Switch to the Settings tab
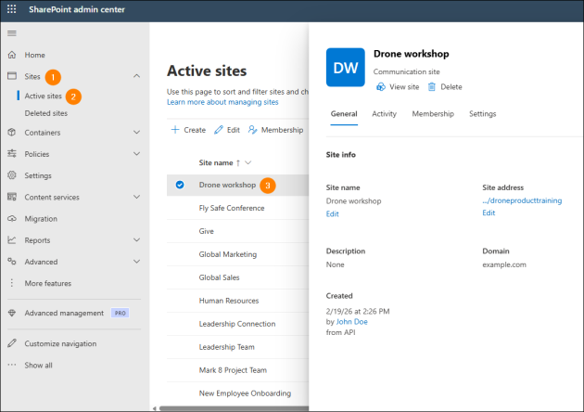This screenshot has width=584, height=412. (482, 114)
